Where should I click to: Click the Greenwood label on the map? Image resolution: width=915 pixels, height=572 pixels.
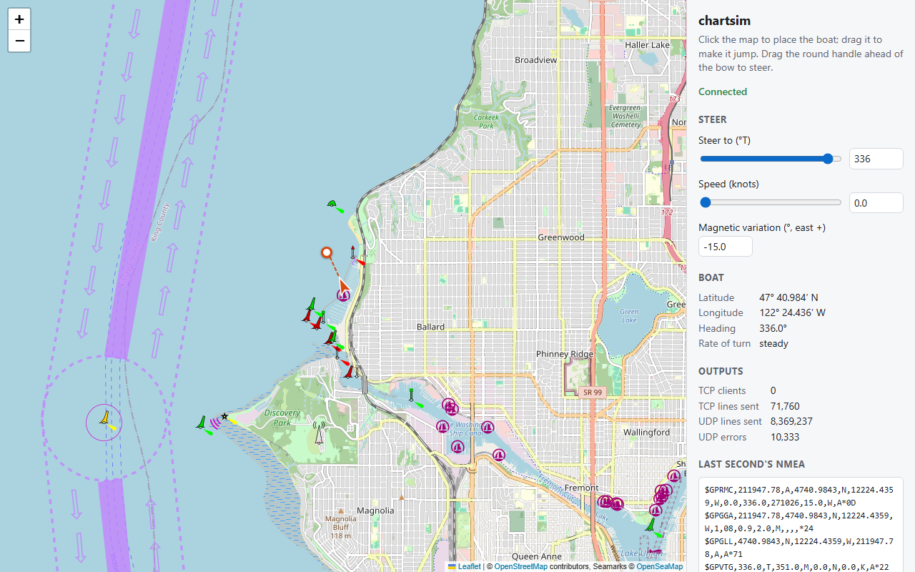tap(561, 237)
